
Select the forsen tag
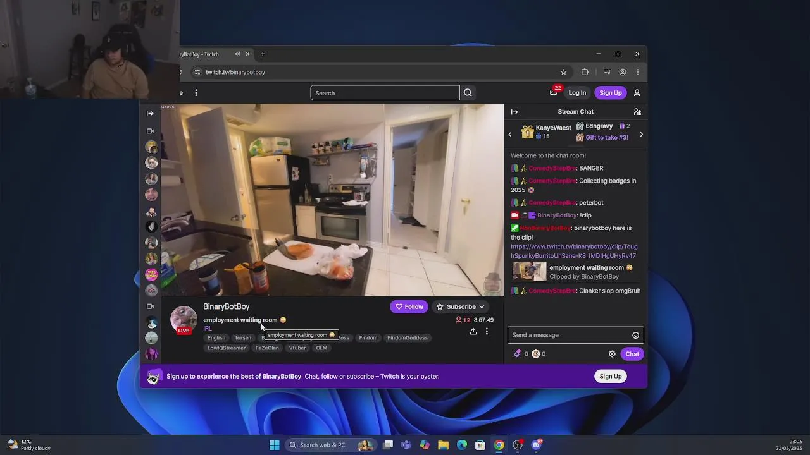(244, 338)
